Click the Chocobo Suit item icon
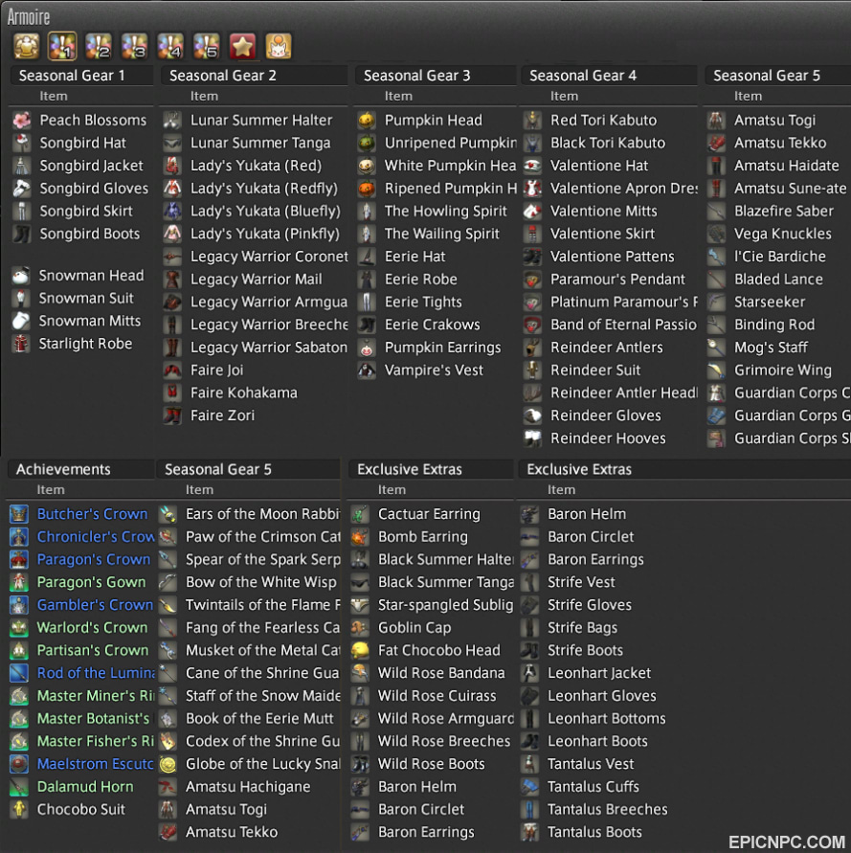The image size is (851, 853). click(19, 810)
